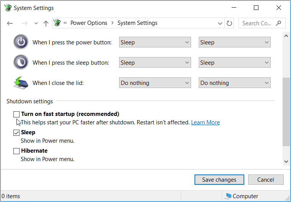Click the power button icon
Viewport: 291px width, 202px height.
[21, 42]
